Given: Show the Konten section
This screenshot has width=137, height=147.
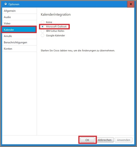Looking at the screenshot, I should pos(19,49).
